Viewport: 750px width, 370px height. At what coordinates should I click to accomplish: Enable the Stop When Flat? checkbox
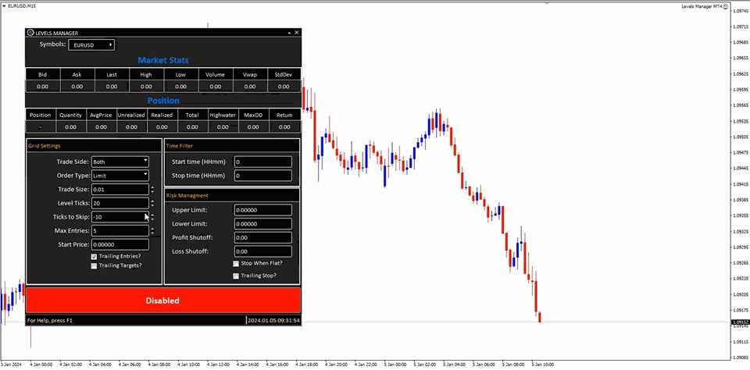236,263
